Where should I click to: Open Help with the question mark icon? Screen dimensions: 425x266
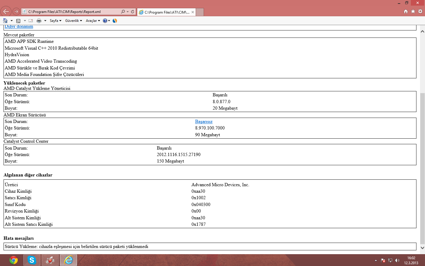tap(105, 21)
